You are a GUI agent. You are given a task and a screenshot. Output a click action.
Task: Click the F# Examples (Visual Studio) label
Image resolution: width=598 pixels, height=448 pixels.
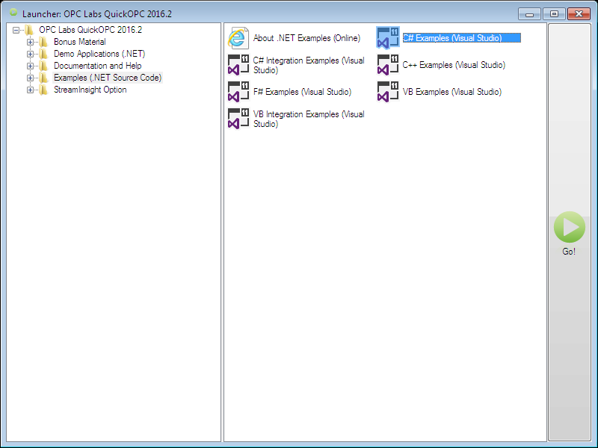(302, 92)
